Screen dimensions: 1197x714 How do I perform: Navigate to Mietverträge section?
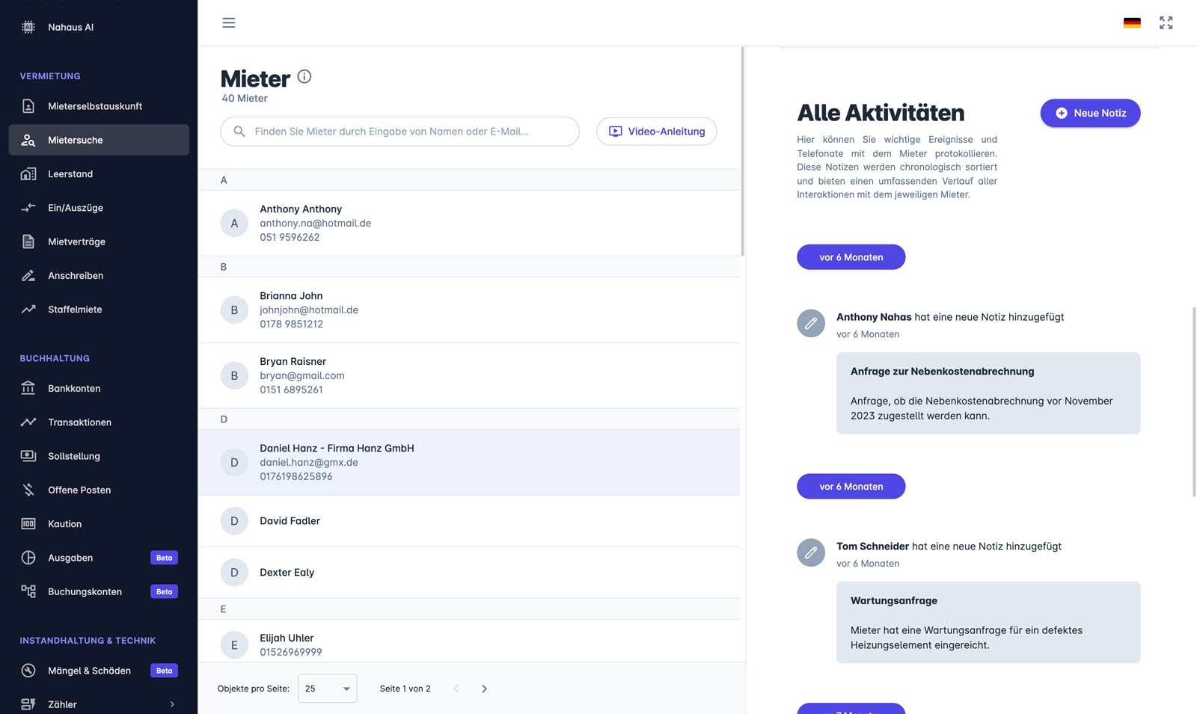click(76, 241)
